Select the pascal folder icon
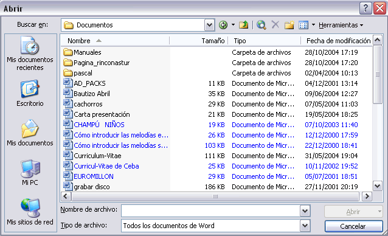 [x=68, y=73]
